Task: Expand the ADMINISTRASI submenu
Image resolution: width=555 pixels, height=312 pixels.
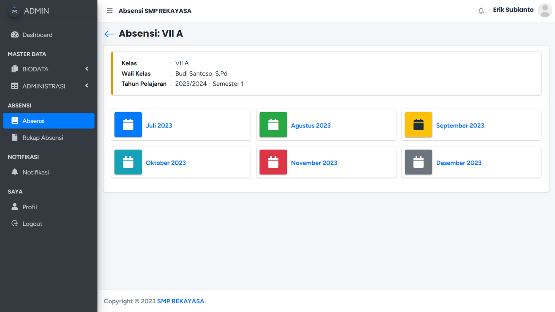Action: coord(49,86)
